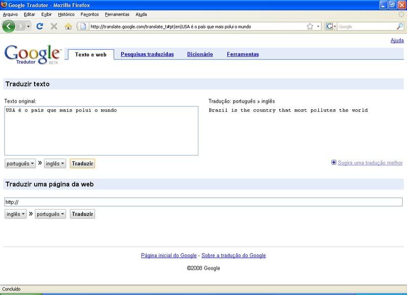Open the web page source language dropdown inglês
Viewport: 407px width, 295px height.
(16, 214)
